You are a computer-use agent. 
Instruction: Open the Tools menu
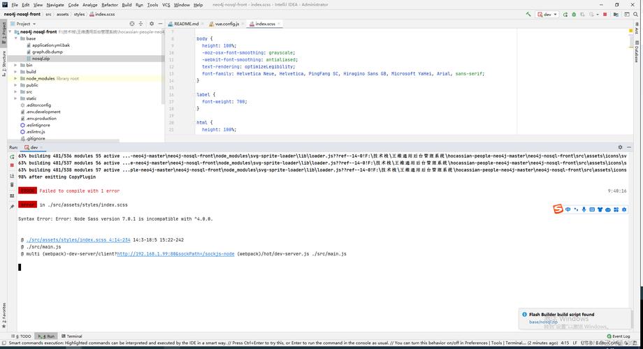pyautogui.click(x=152, y=5)
